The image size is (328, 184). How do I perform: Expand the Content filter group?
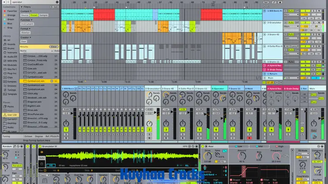(x=26, y=11)
